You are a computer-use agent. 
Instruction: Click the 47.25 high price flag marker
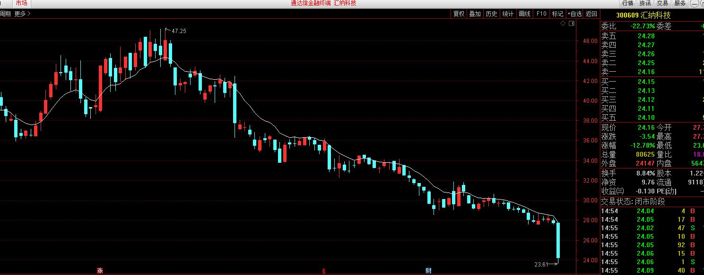click(175, 31)
